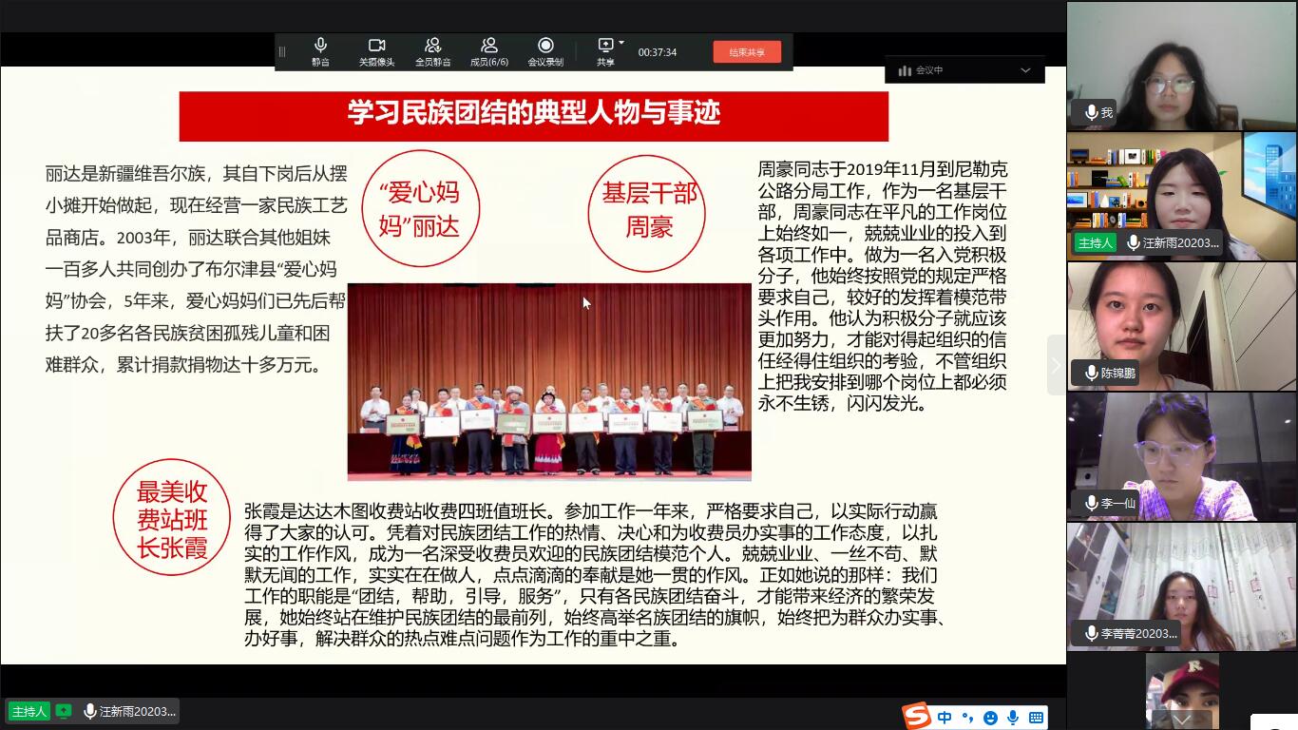Toggle Sogou punctuation mode icon

pos(967,718)
